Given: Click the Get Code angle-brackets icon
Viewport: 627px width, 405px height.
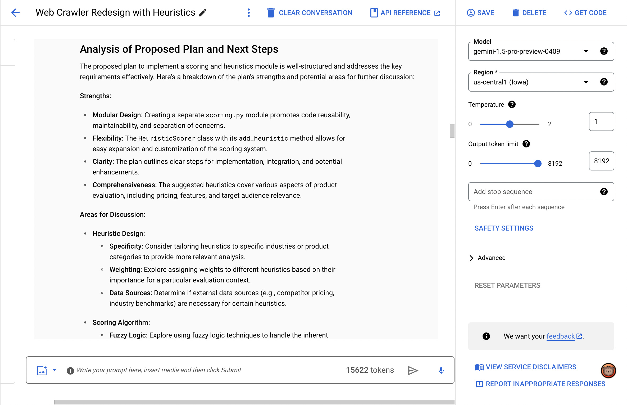Looking at the screenshot, I should click(568, 13).
